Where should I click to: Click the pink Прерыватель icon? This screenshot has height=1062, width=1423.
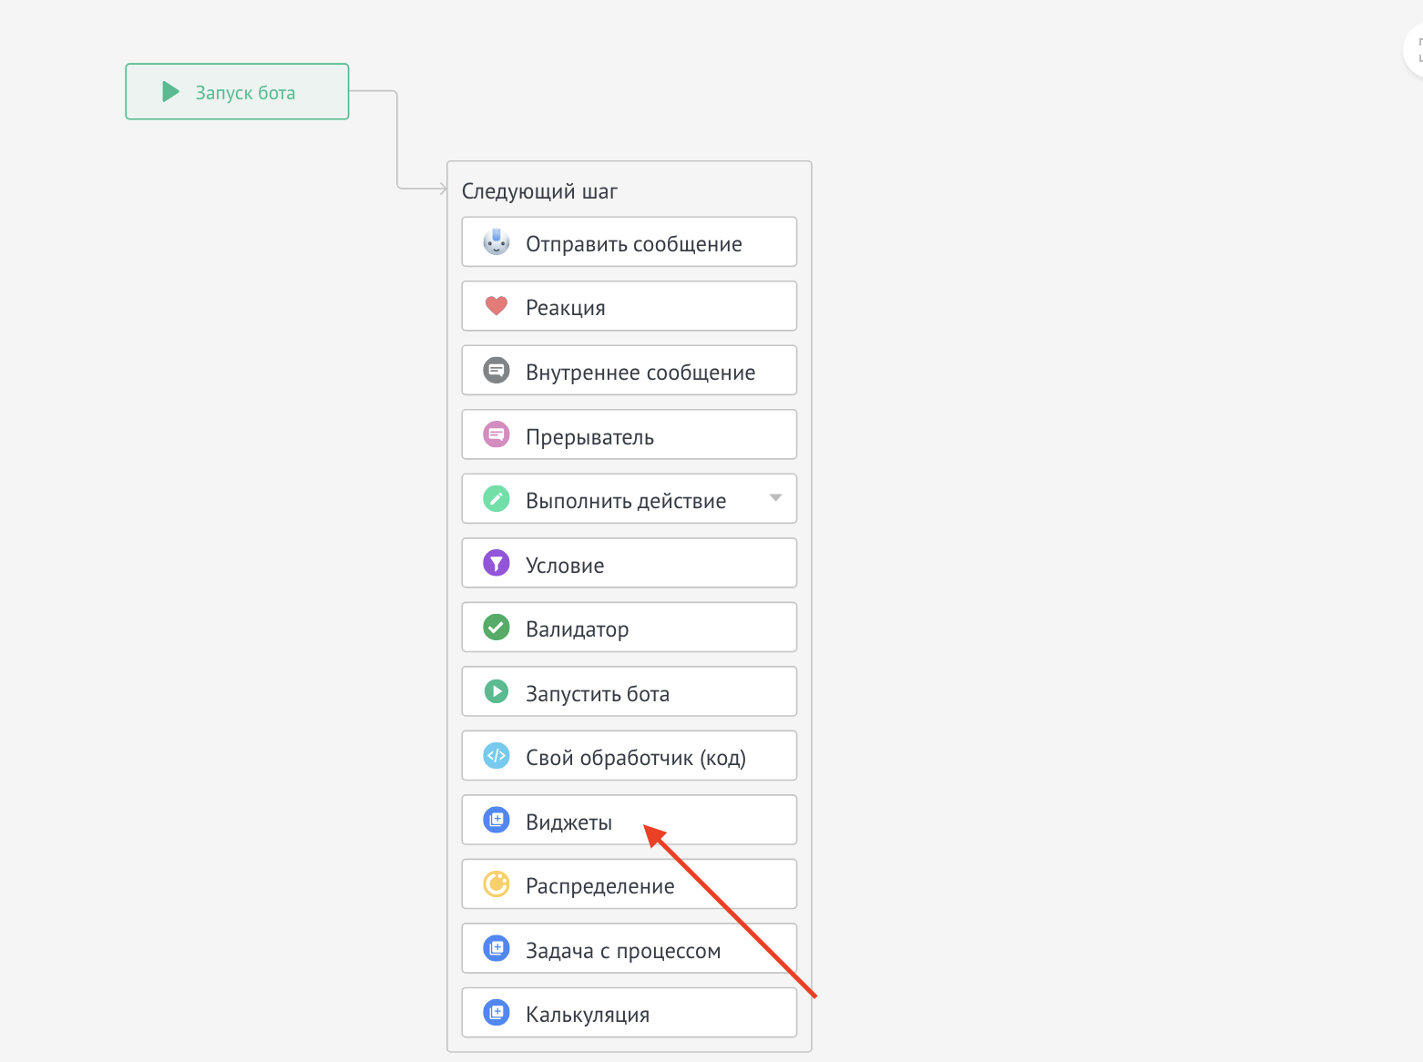pyautogui.click(x=497, y=435)
